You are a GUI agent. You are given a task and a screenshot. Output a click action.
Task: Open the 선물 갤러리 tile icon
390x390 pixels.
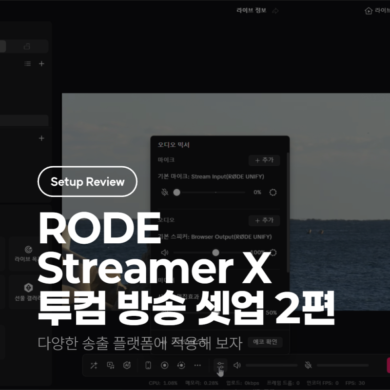click(28, 288)
